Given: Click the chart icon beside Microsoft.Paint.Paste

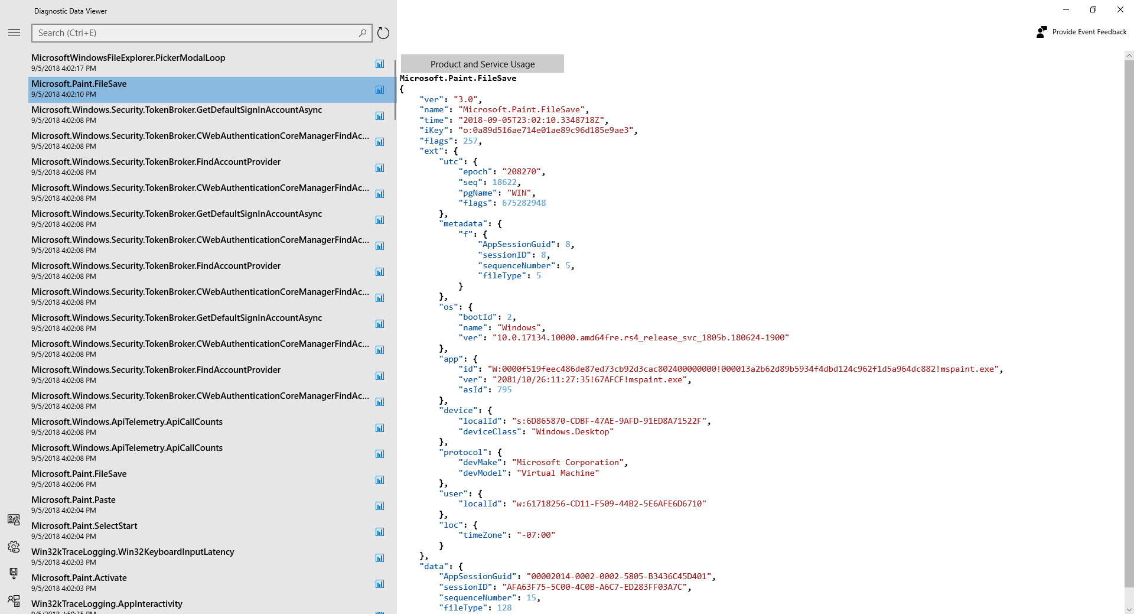Looking at the screenshot, I should point(380,506).
